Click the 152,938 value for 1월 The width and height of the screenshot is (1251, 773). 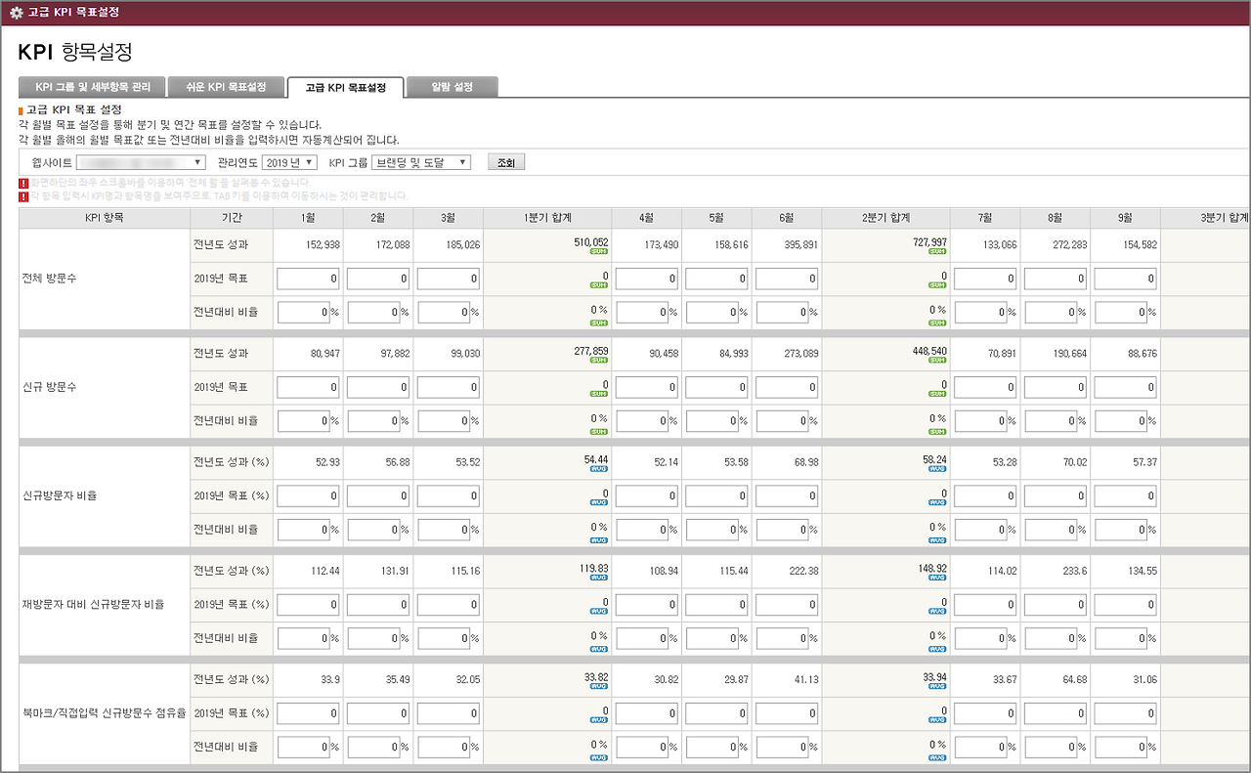(x=321, y=244)
